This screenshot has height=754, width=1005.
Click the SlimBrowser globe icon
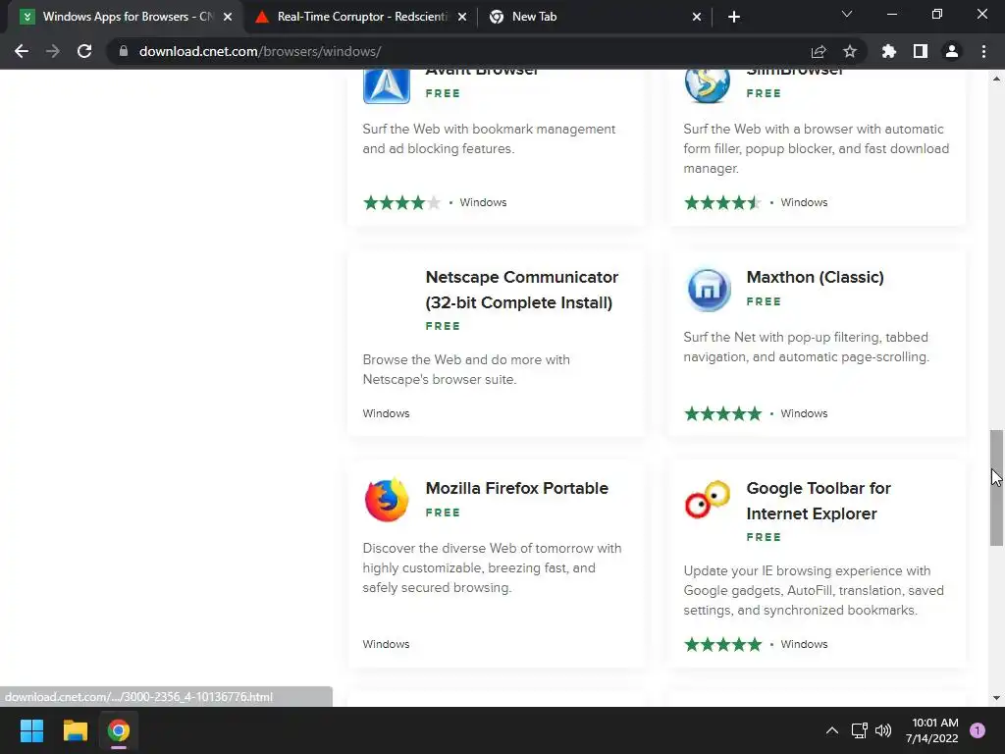click(707, 85)
